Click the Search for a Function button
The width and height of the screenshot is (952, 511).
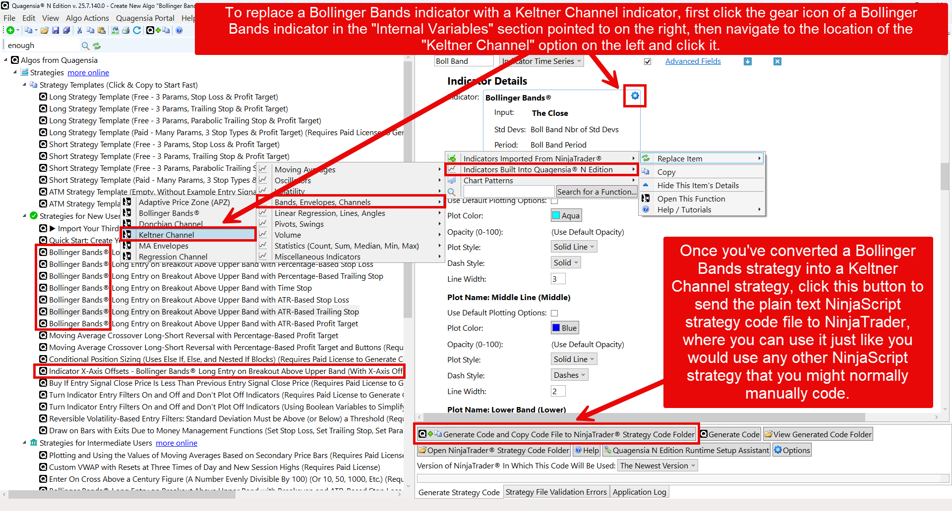coord(596,192)
